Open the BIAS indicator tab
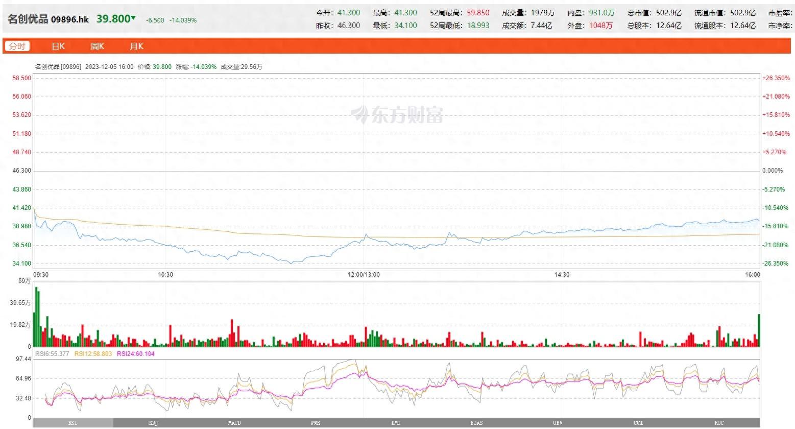This screenshot has height=429, width=795. (x=476, y=423)
